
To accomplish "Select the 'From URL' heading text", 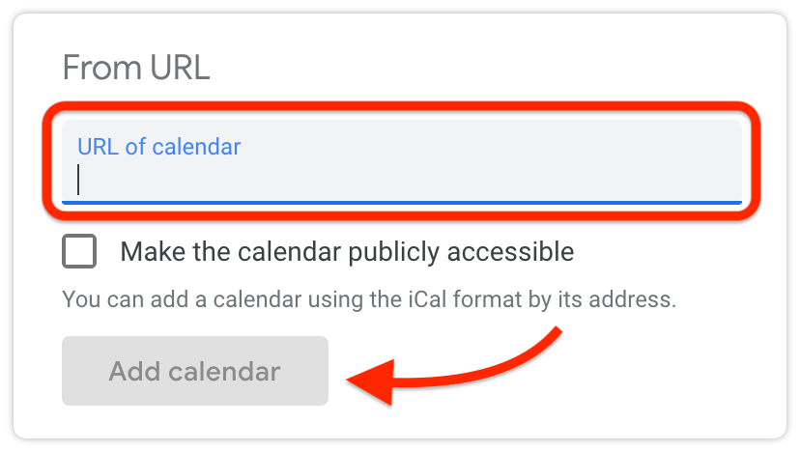I will pyautogui.click(x=136, y=68).
